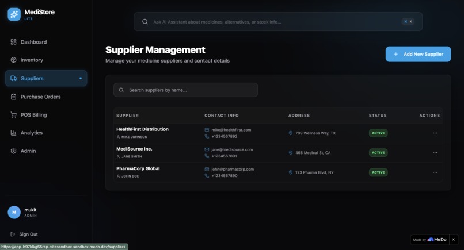Click the ACTIVE badge for HealthFirst Distribution
Viewport: 464px width, 250px height.
point(378,133)
